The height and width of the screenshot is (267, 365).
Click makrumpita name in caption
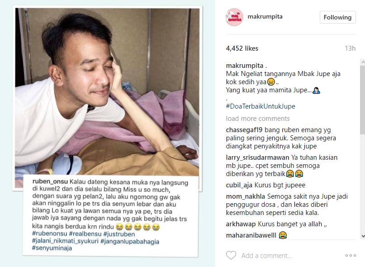click(244, 66)
